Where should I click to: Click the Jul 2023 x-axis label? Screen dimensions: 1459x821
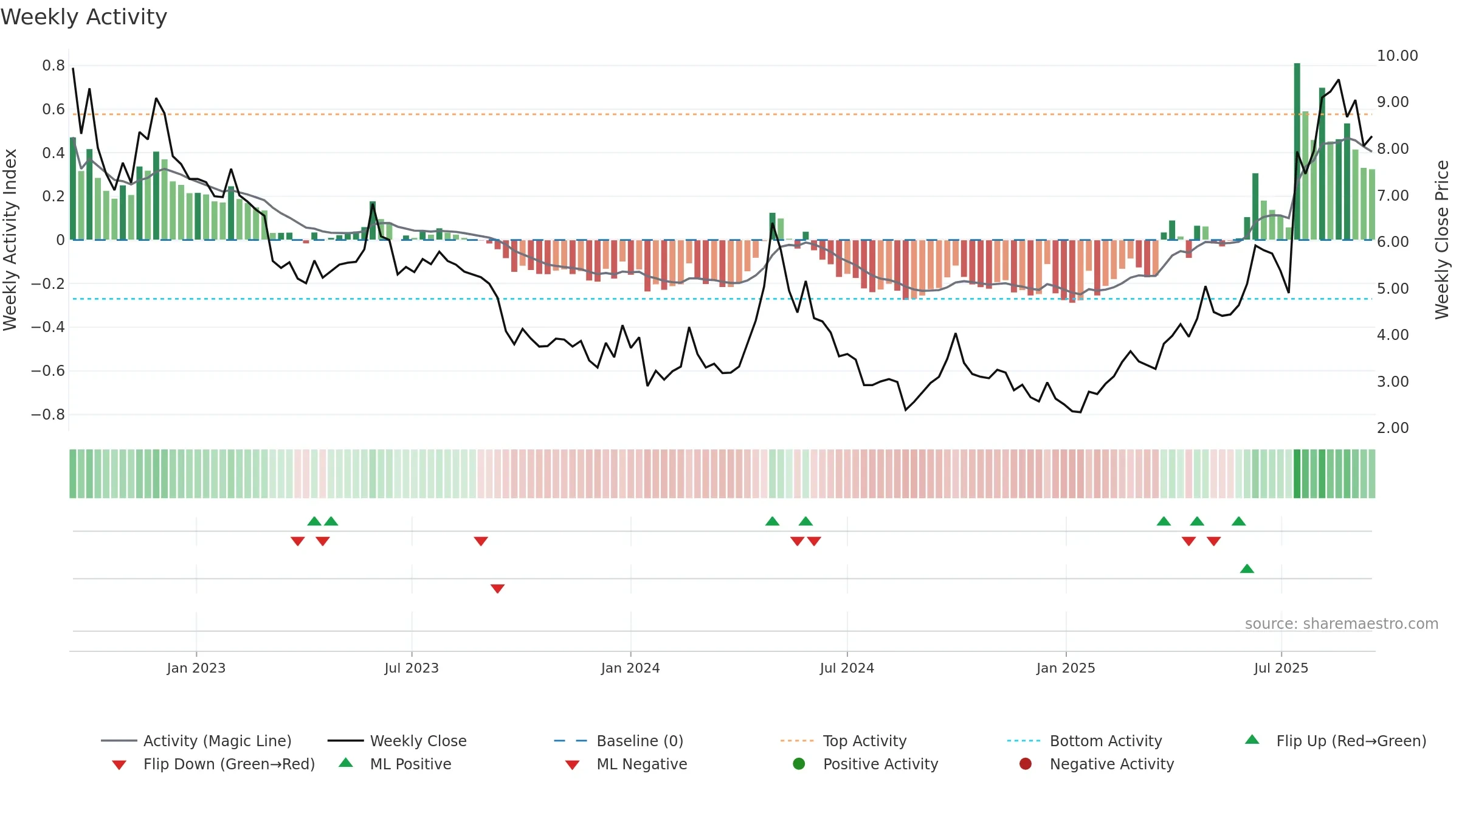[412, 668]
